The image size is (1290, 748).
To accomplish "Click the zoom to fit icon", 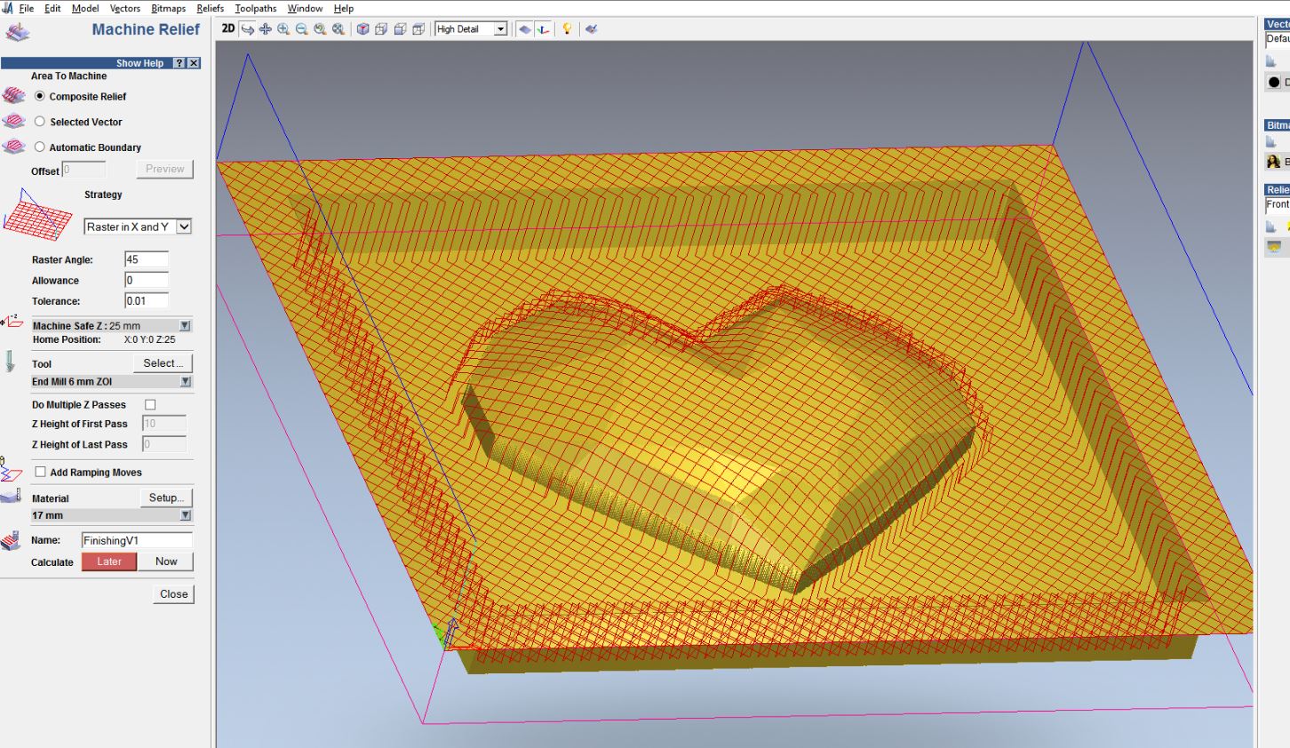I will pyautogui.click(x=338, y=29).
